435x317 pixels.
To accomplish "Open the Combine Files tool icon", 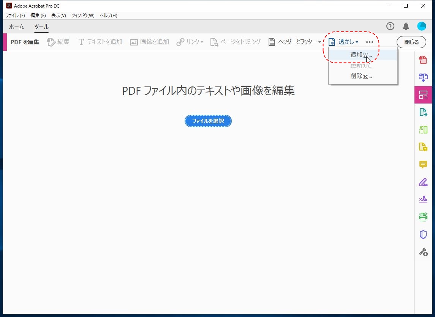I will (x=423, y=77).
